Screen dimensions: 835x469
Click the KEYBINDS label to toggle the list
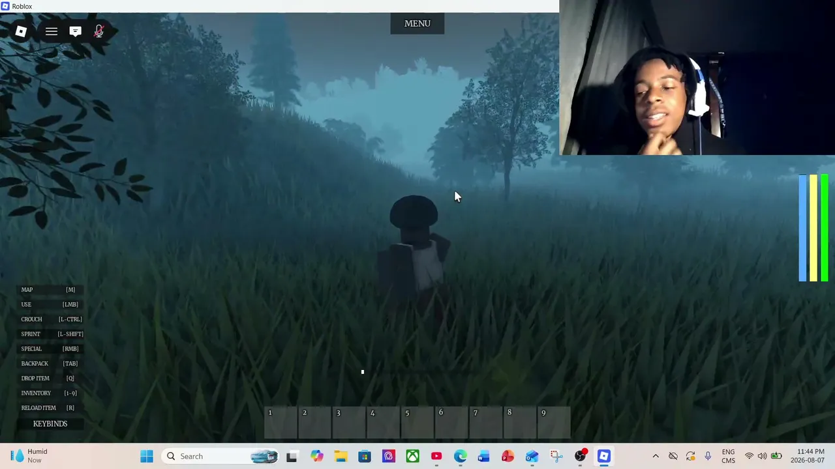(x=50, y=423)
